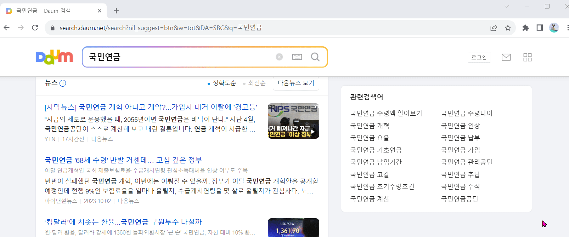Search related term 국민연금 납입기간
The width and height of the screenshot is (569, 237).
click(376, 162)
